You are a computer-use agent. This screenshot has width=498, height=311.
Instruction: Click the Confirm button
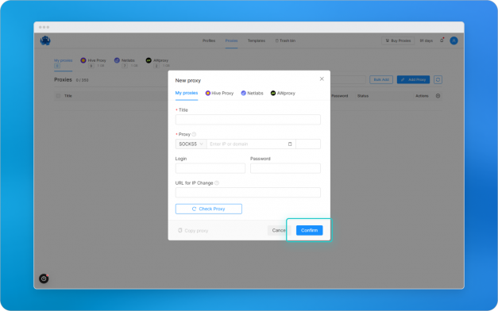tap(309, 230)
